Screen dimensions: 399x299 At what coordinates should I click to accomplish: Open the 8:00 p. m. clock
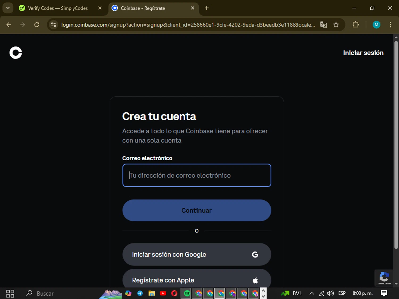point(363,293)
